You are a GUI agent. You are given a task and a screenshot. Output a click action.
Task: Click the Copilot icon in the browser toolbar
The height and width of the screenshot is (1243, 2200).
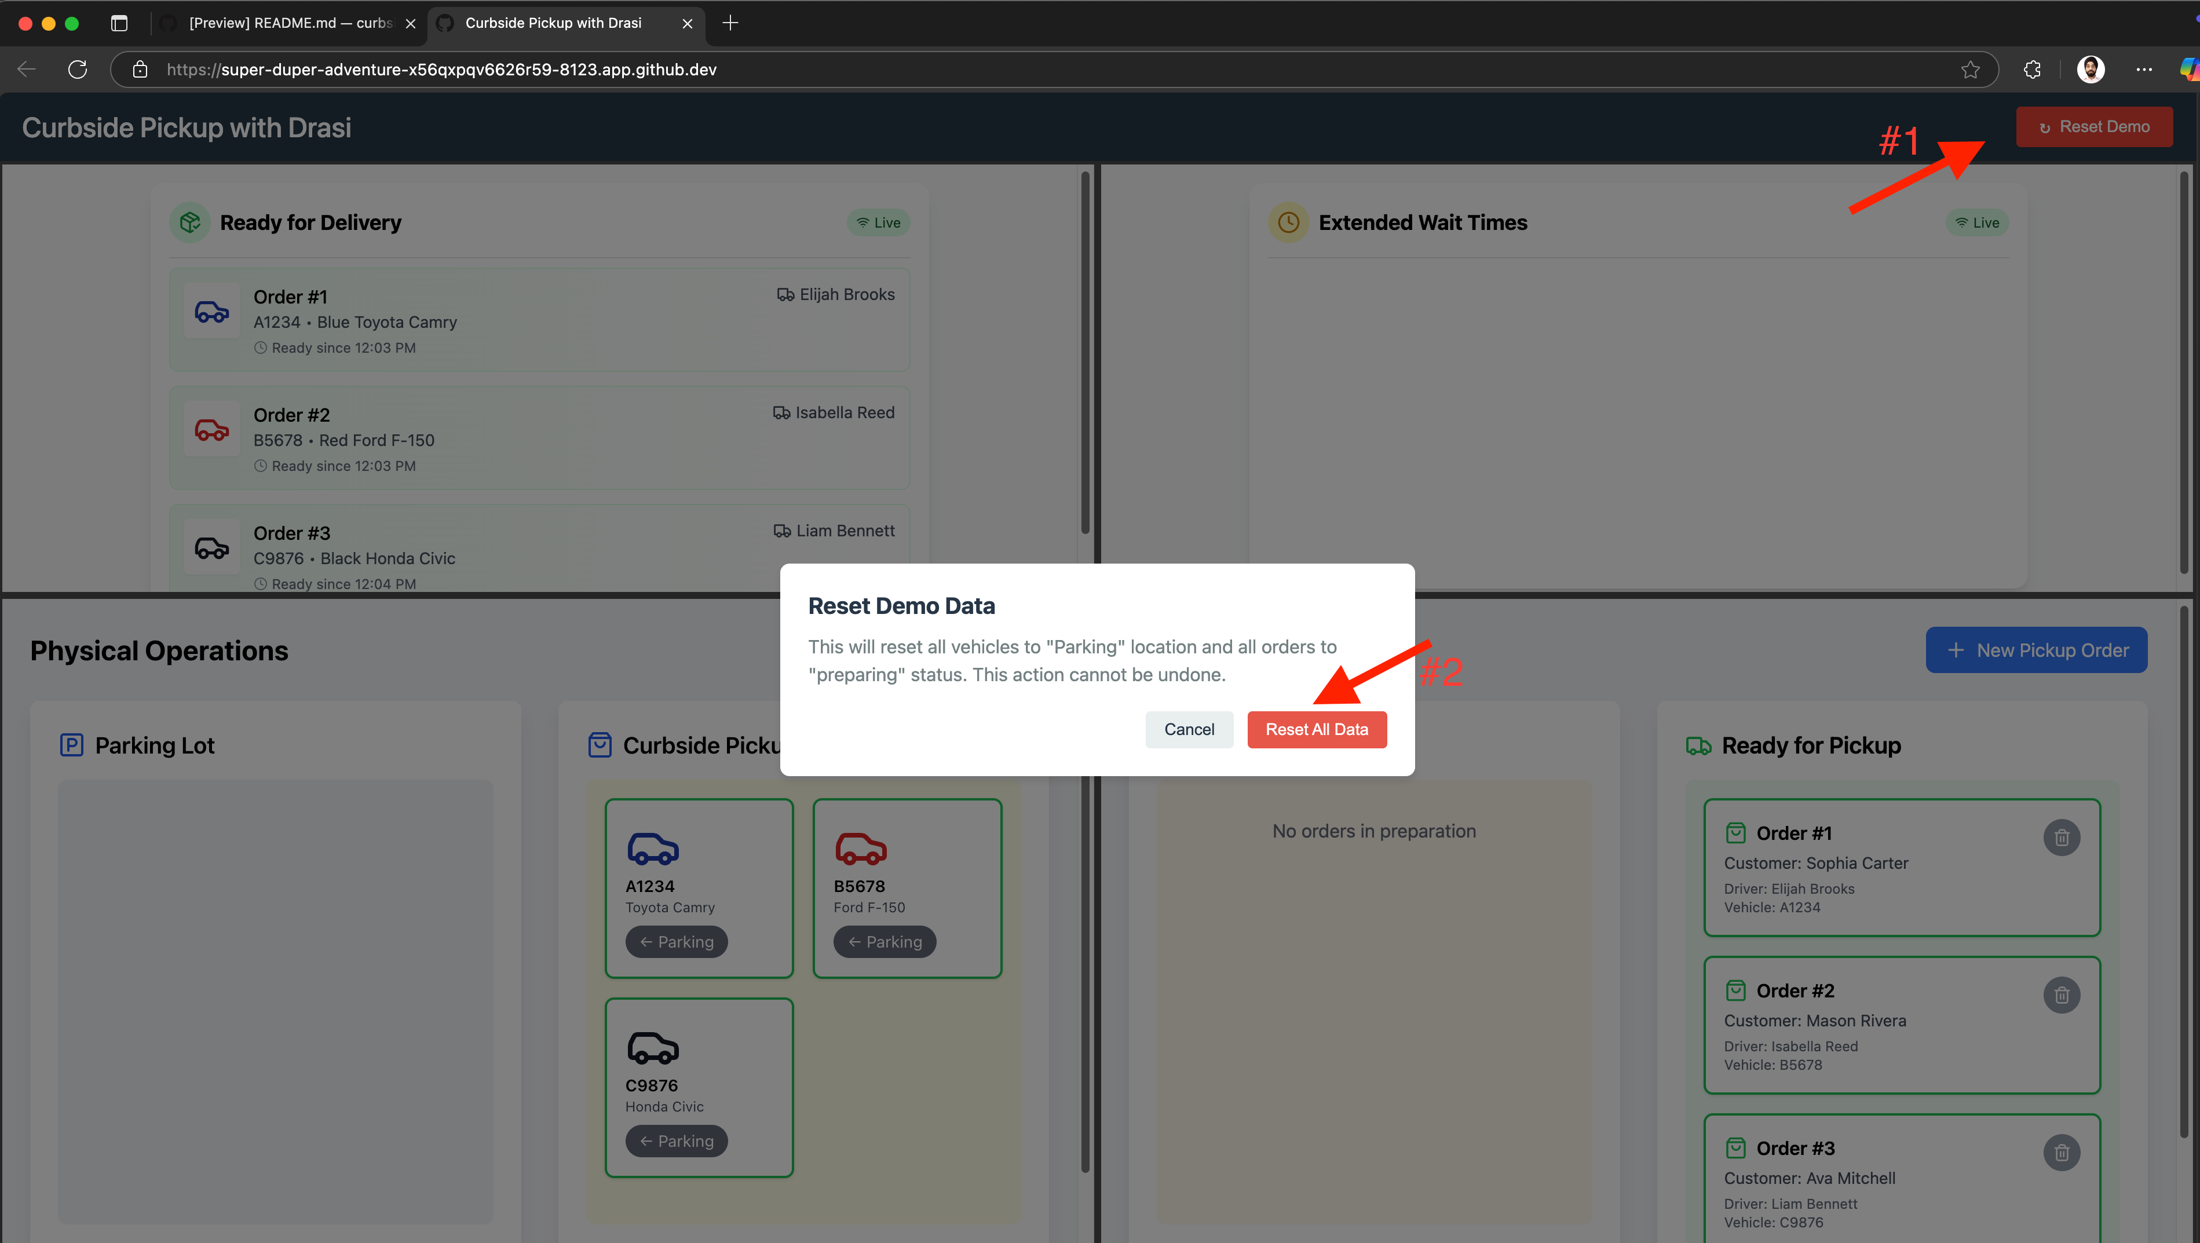coord(2189,69)
